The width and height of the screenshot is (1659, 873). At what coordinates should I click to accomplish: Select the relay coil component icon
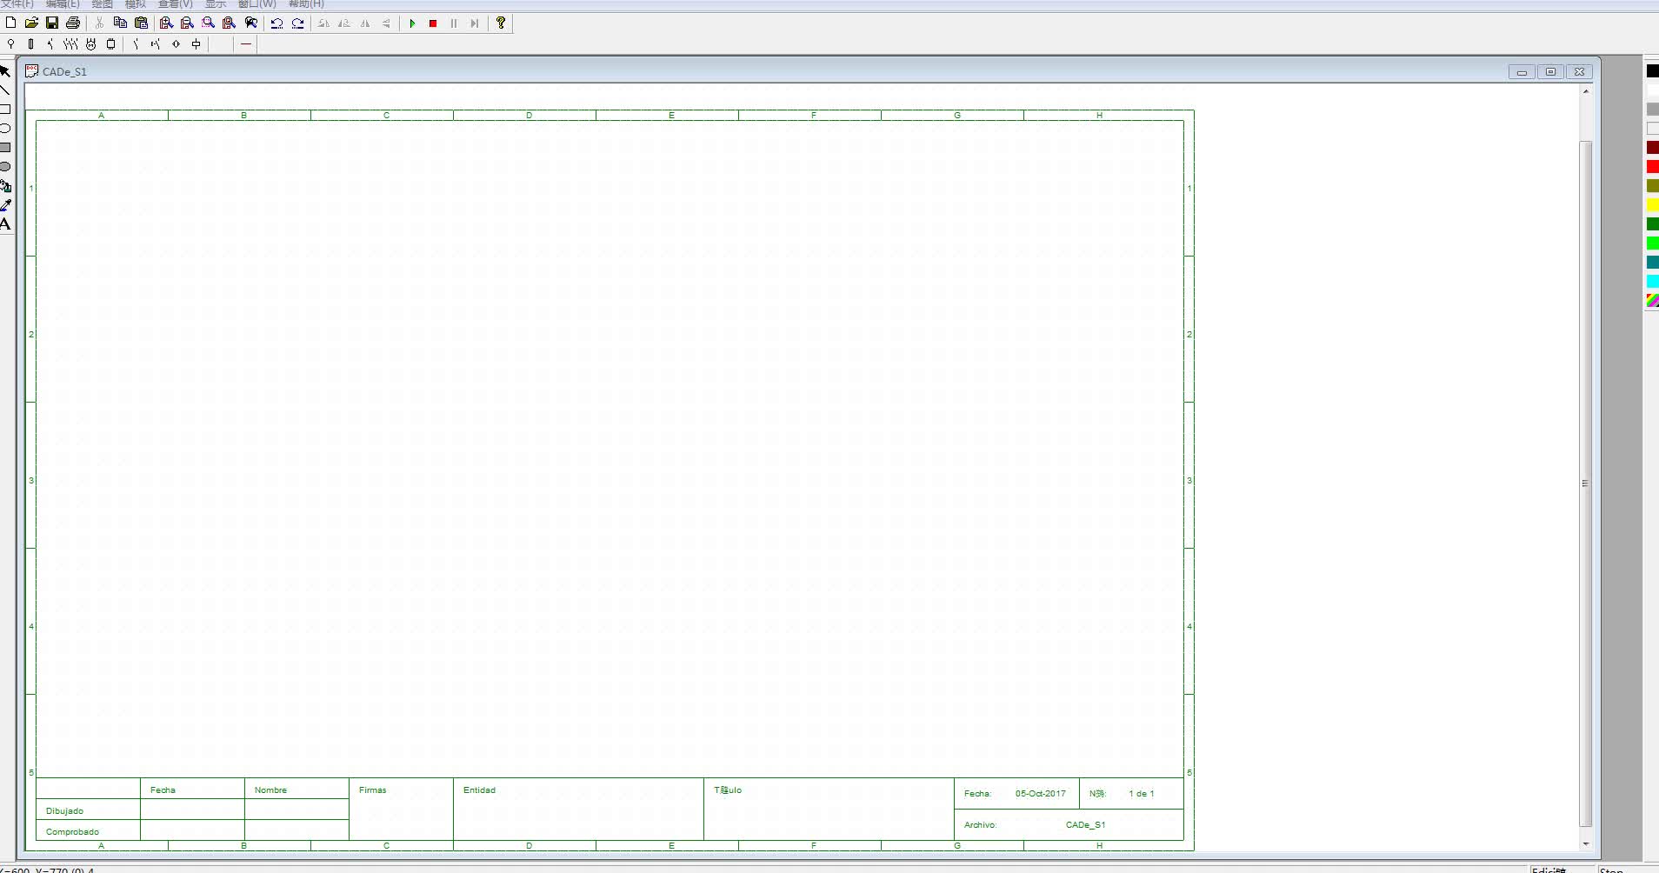tap(196, 43)
